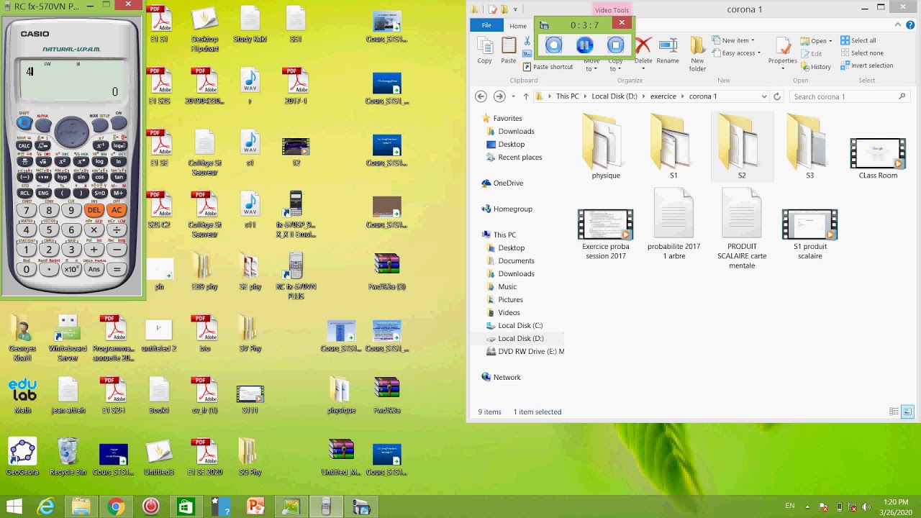This screenshot has height=518, width=921.
Task: Click the 'Local Disk (D:)' breadcrumb segment
Action: tap(614, 96)
